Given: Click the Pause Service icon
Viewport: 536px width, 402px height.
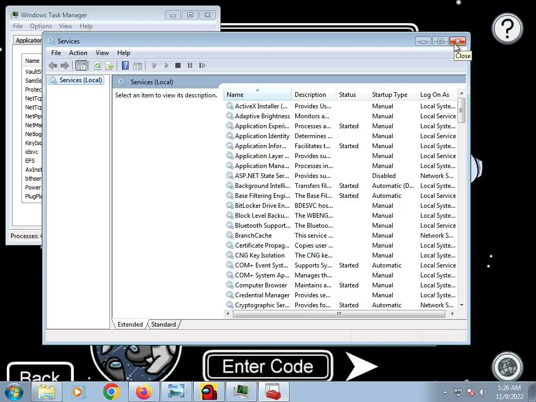Looking at the screenshot, I should point(189,65).
